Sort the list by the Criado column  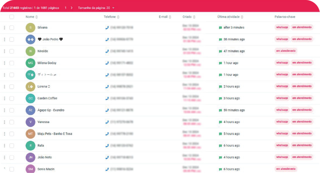pyautogui.click(x=189, y=17)
